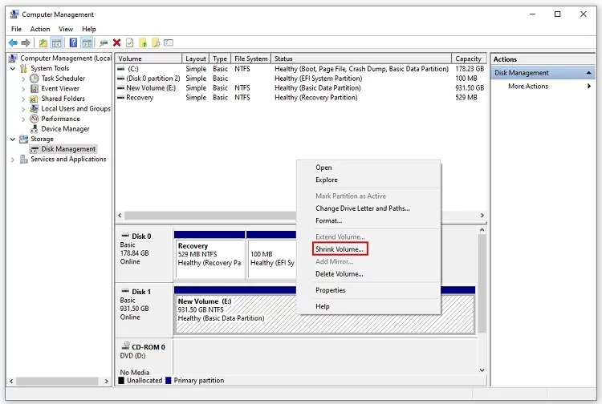Click the Event Viewer icon in tree
Viewport: 602px width, 404px height.
click(35, 88)
